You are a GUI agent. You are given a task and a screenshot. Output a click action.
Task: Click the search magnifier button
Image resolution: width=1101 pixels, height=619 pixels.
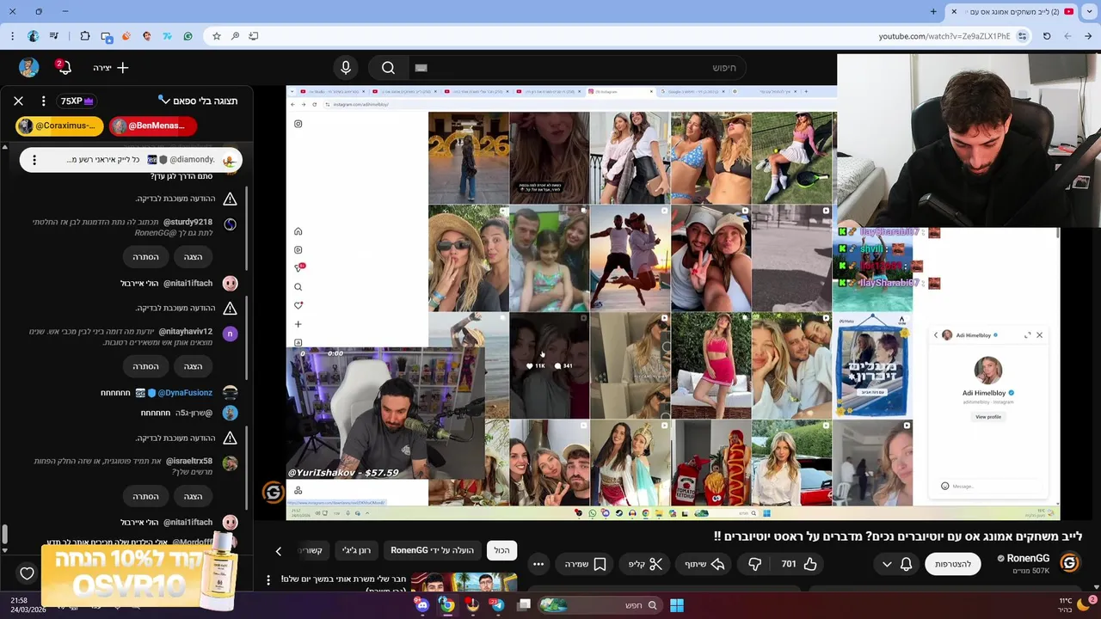(388, 67)
